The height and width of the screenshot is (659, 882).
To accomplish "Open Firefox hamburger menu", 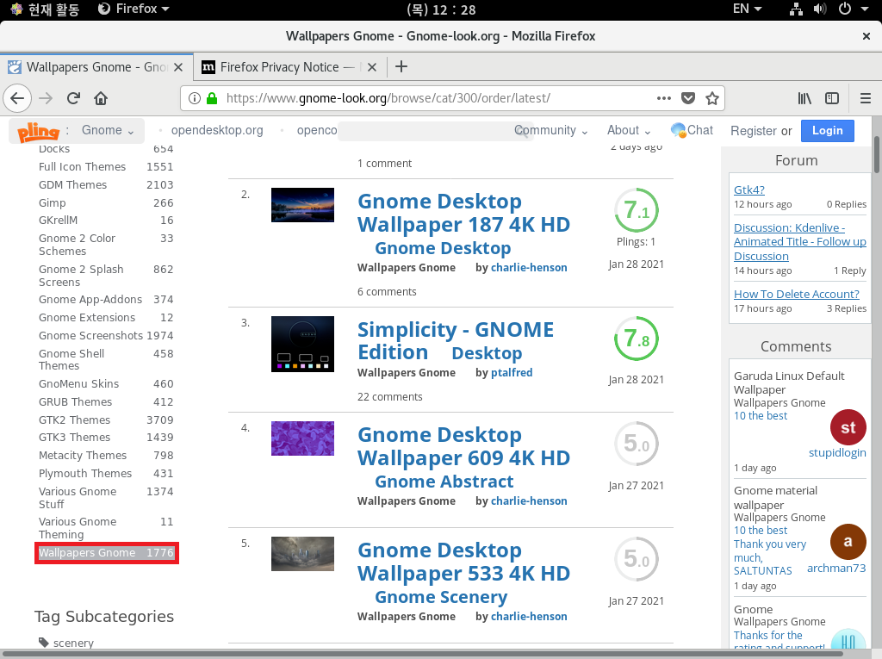I will (x=865, y=98).
